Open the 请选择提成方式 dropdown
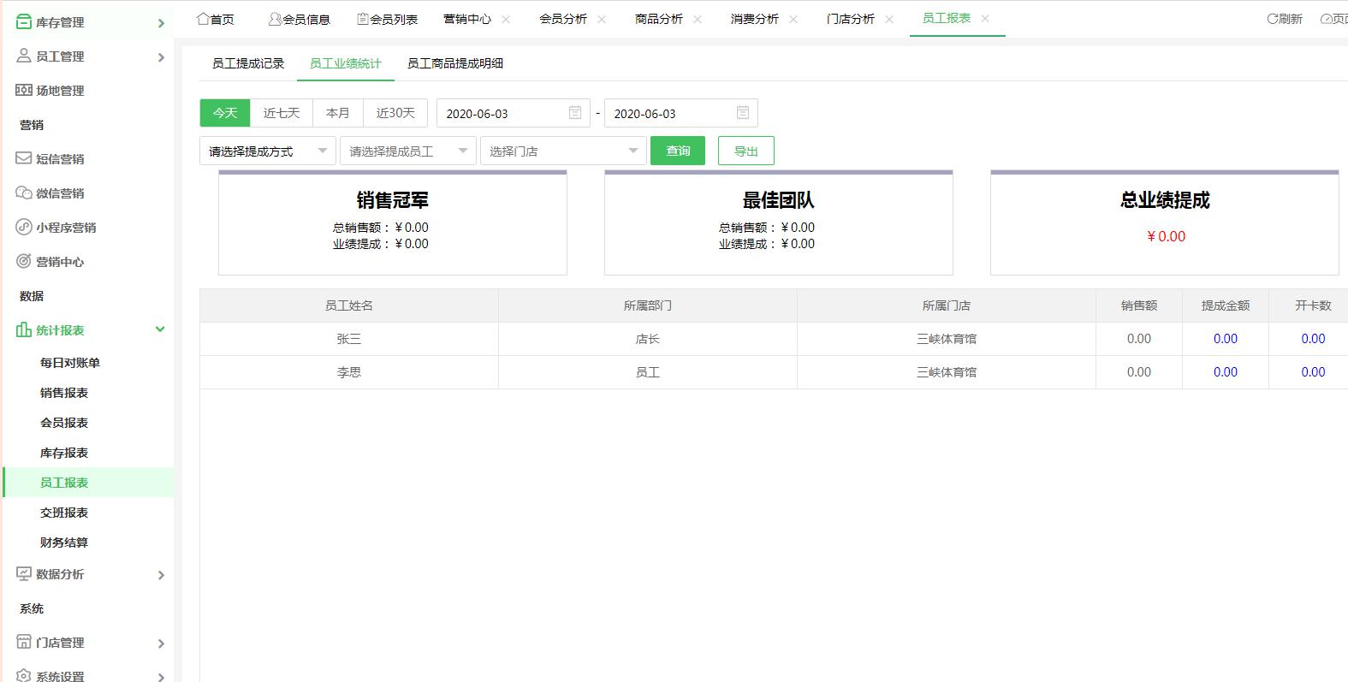Image resolution: width=1348 pixels, height=682 pixels. pos(267,151)
